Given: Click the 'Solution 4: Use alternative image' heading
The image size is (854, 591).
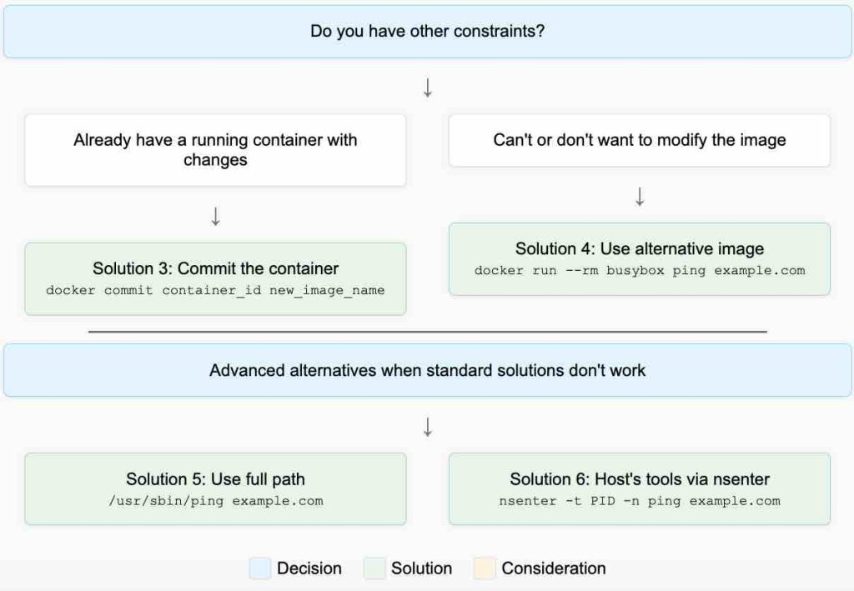Looking at the screenshot, I should 640,248.
